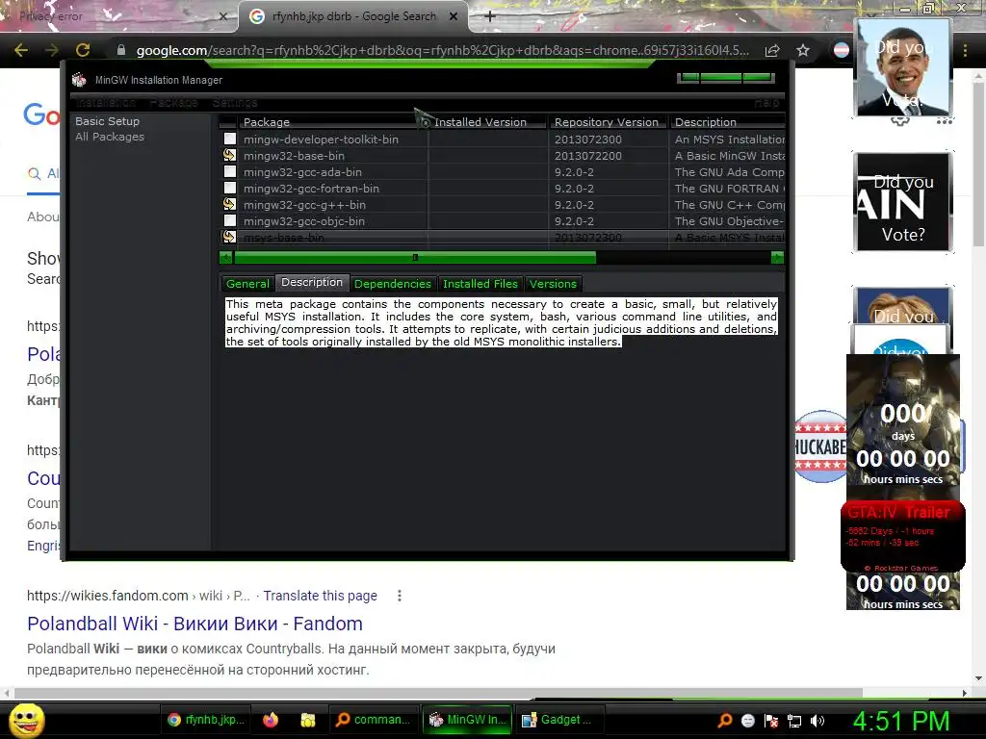This screenshot has height=739, width=986.
Task: Select the mingw32-gcc-objc-bin package name
Action: [x=303, y=221]
